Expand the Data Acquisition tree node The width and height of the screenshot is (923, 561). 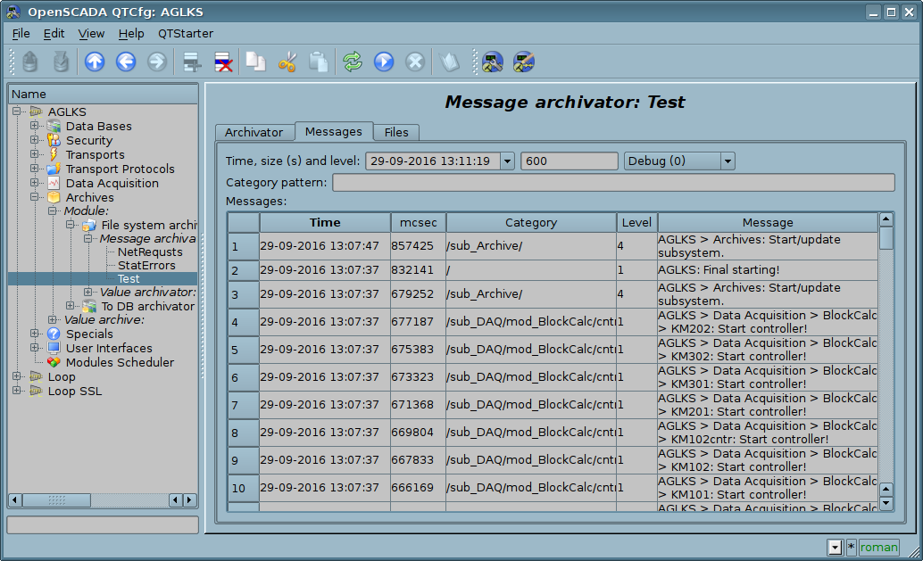tap(35, 184)
